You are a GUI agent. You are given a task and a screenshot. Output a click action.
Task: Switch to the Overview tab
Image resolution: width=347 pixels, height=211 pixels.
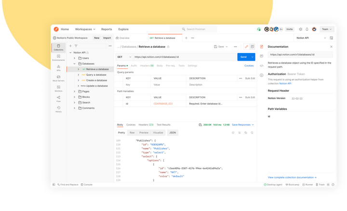122,38
